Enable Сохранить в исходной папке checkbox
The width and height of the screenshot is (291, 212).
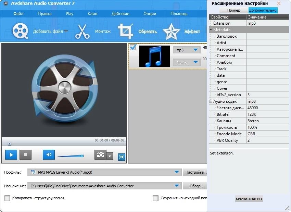pos(155,198)
